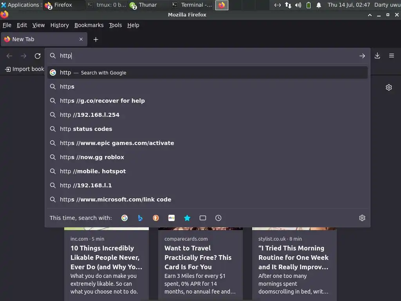Choose 'http //192.168.l.254' suggestion

pos(208,115)
